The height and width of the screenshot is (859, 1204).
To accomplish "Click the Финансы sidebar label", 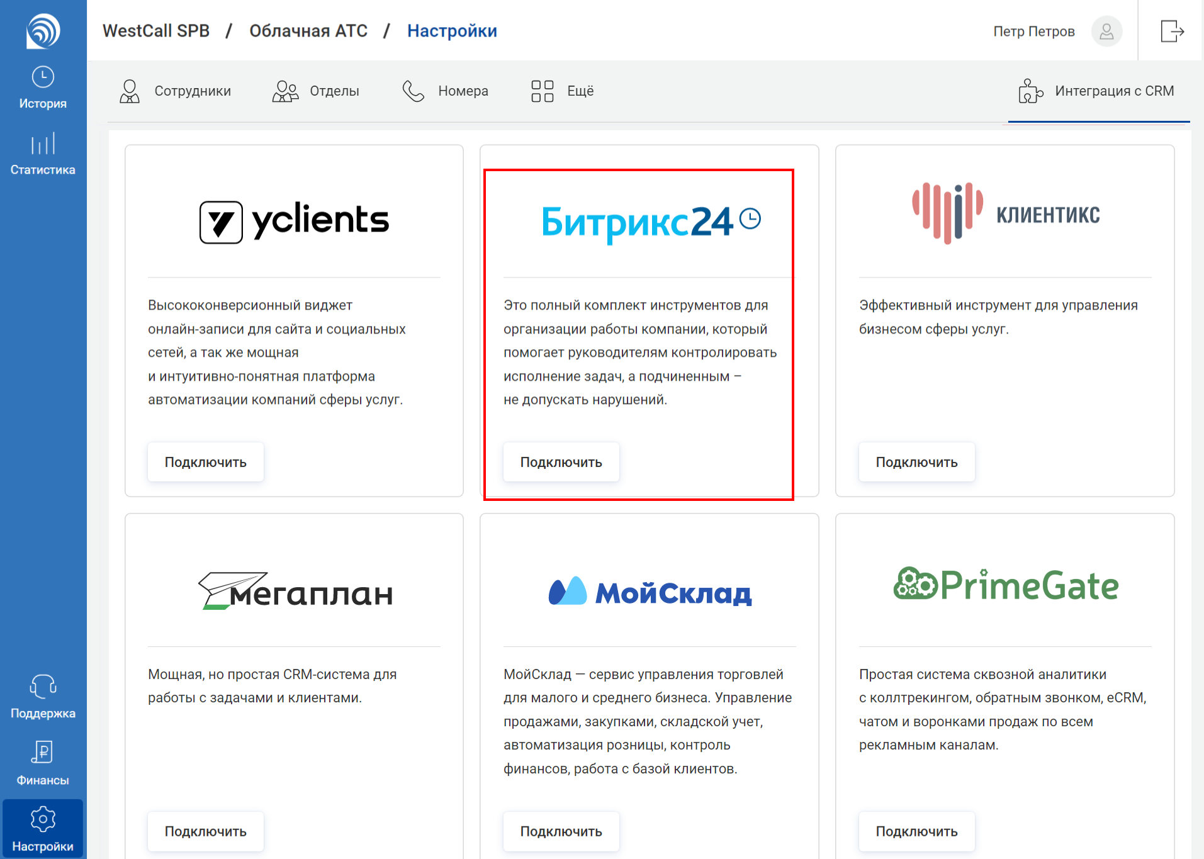I will pos(43,780).
